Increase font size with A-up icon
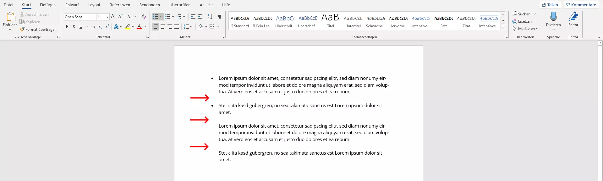Image resolution: width=603 pixels, height=181 pixels. pyautogui.click(x=113, y=17)
